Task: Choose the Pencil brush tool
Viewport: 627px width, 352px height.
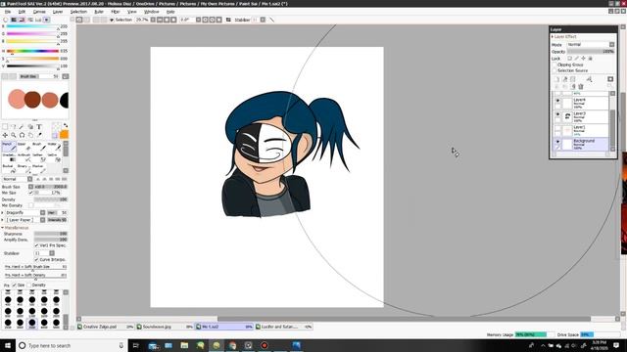Action: tap(9, 147)
